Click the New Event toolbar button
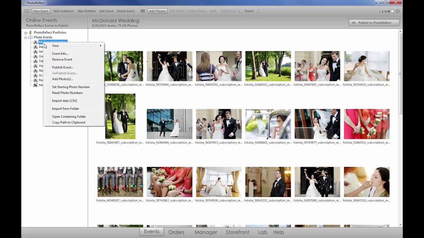 click(41, 11)
